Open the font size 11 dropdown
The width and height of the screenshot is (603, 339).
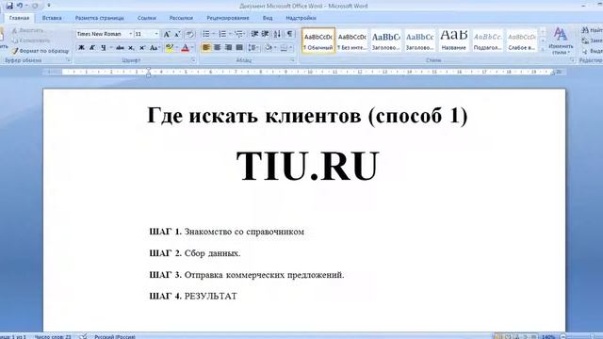pos(156,34)
